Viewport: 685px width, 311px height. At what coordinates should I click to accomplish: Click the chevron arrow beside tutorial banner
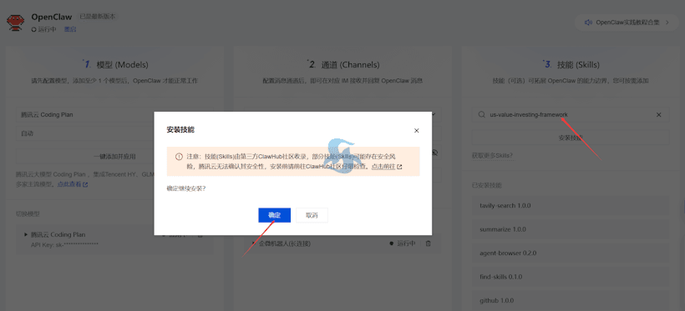(x=667, y=23)
